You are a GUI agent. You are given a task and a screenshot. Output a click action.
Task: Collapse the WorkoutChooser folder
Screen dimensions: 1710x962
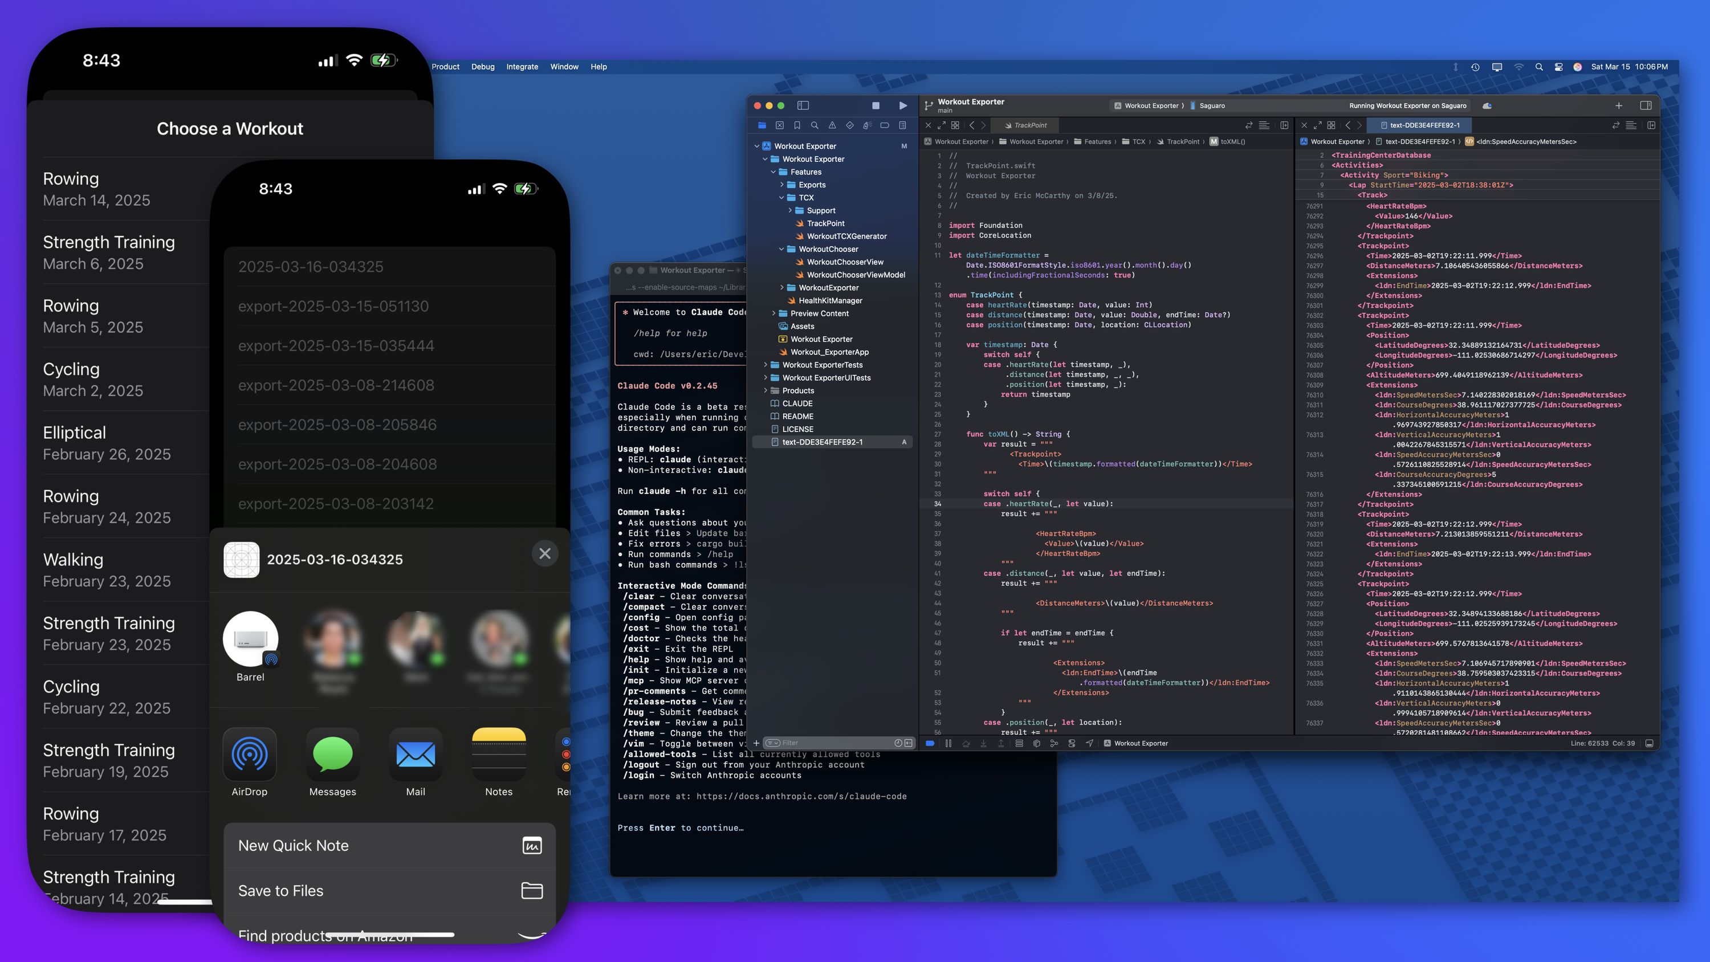[781, 250]
